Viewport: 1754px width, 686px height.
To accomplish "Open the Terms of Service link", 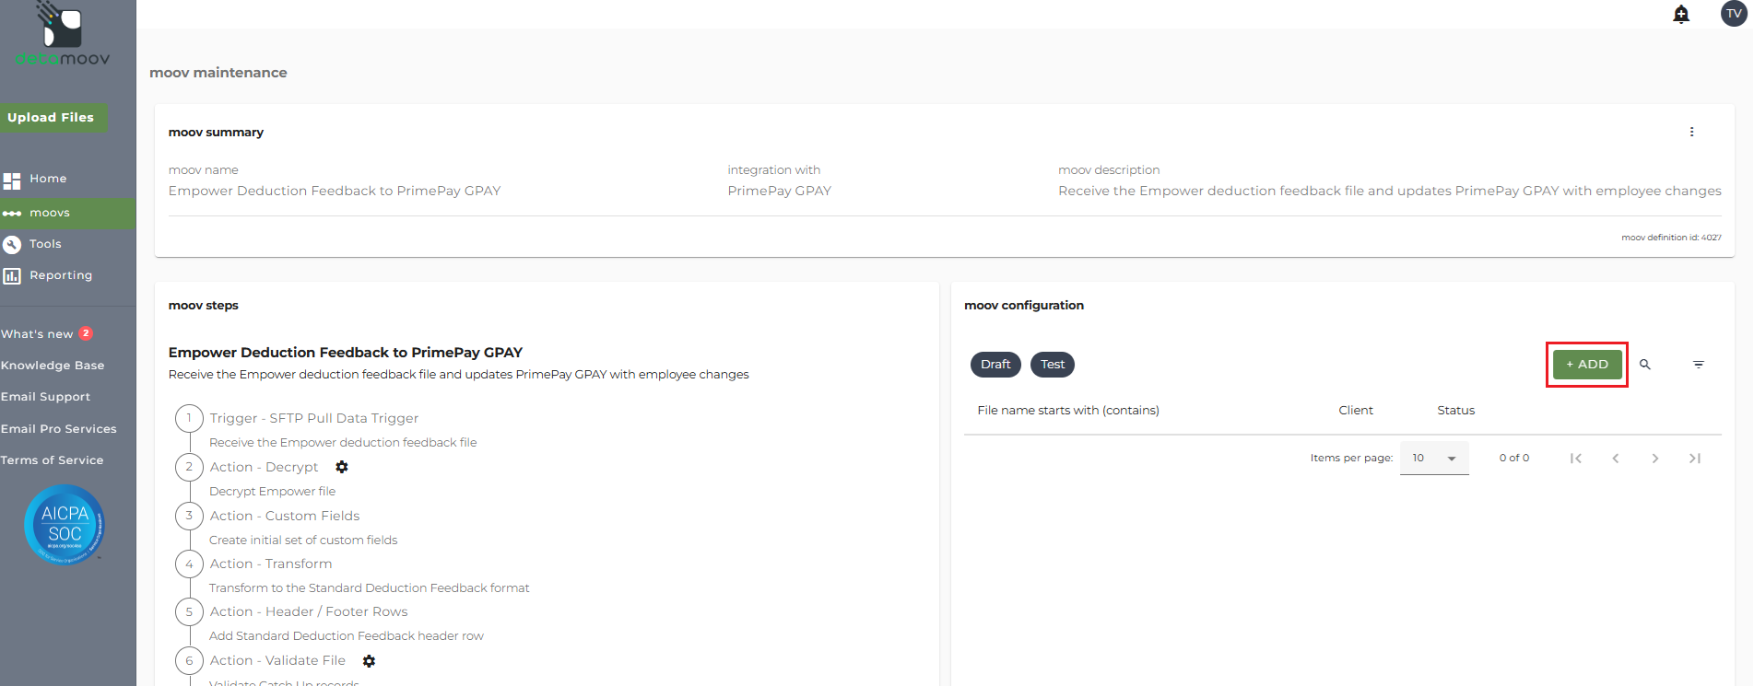I will pyautogui.click(x=53, y=460).
